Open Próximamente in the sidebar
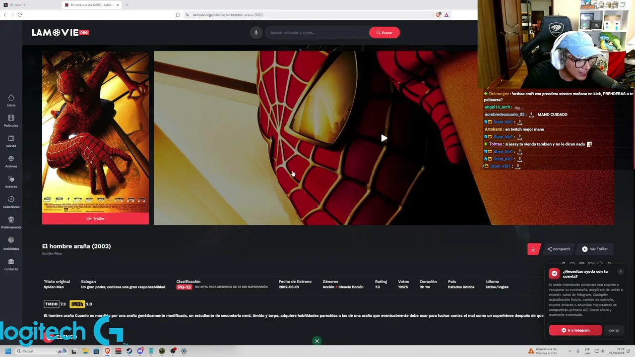The image size is (635, 357). point(11,222)
